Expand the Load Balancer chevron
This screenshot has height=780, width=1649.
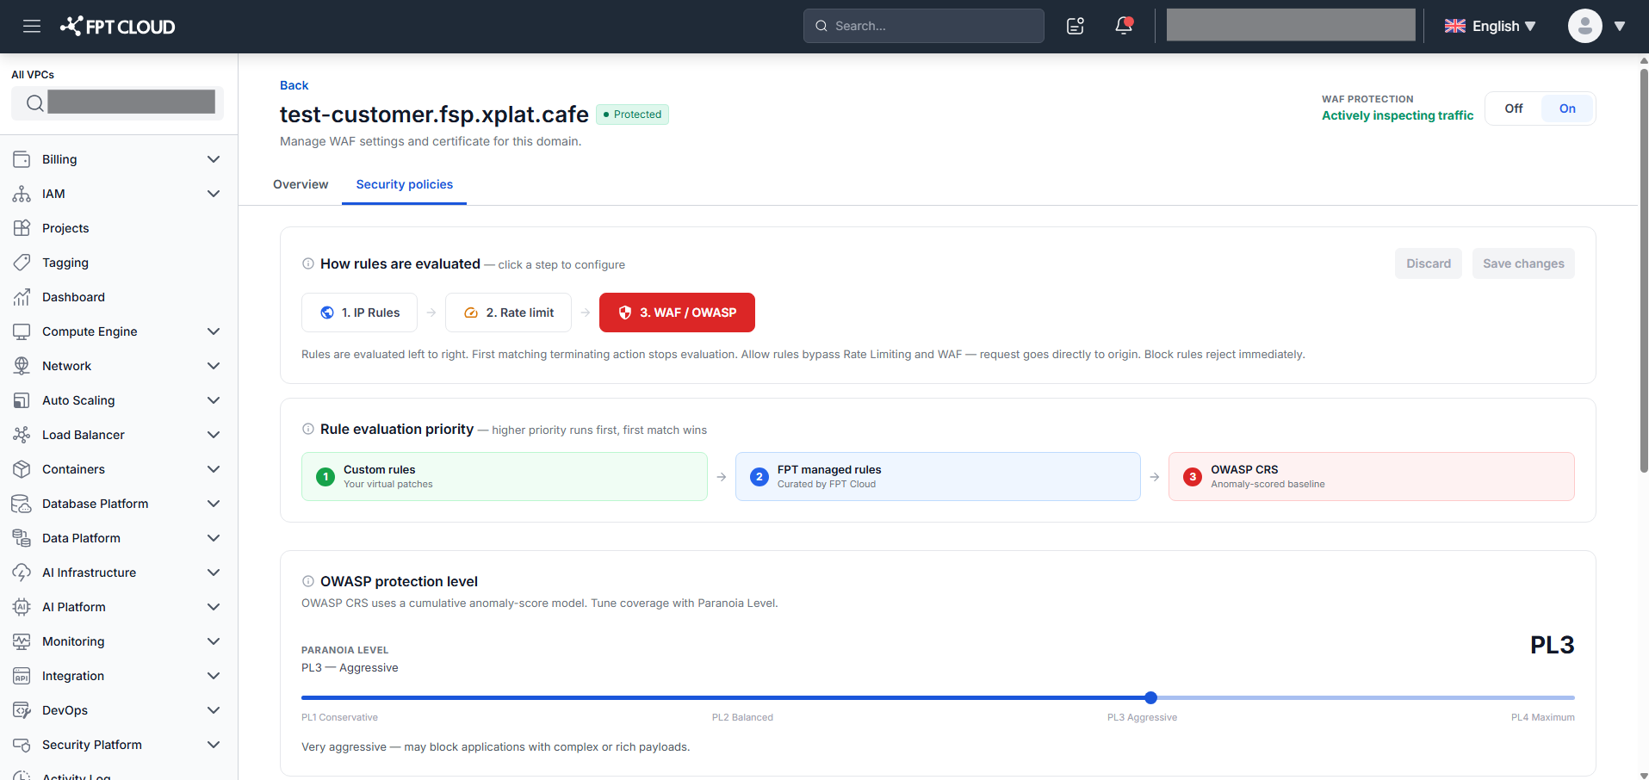214,435
